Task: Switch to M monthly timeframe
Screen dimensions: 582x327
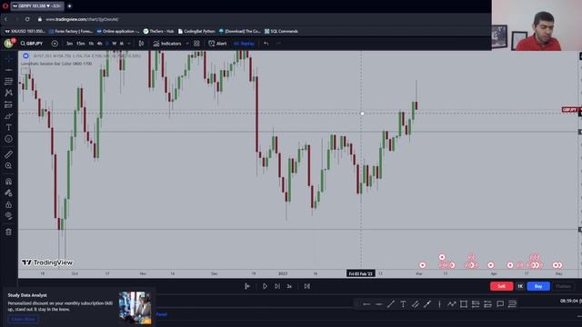Action: click(x=121, y=44)
